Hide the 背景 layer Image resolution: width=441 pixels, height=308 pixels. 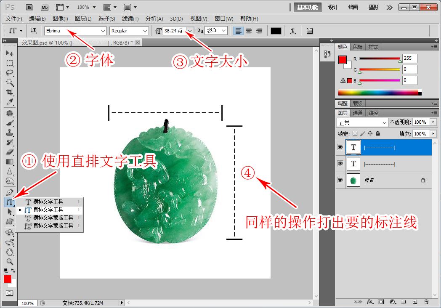(340, 180)
